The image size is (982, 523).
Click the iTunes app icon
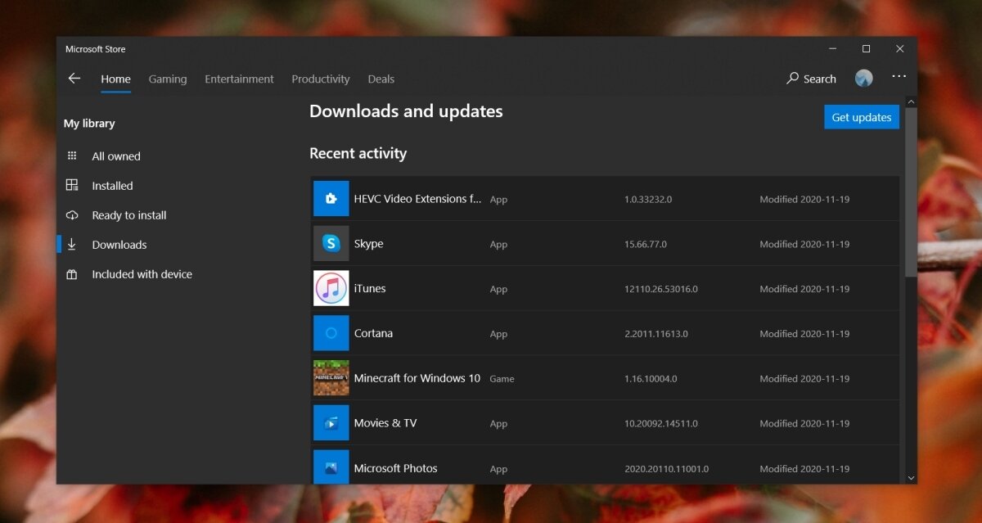click(331, 288)
